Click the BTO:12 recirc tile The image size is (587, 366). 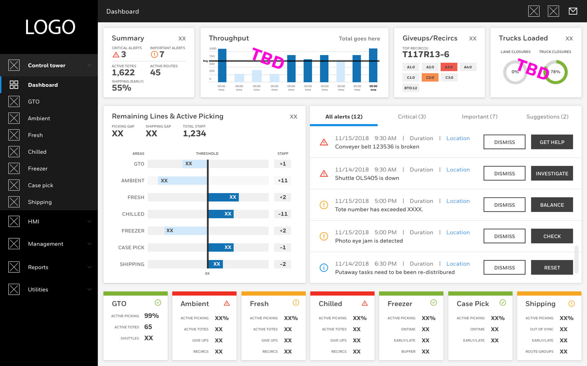click(411, 88)
